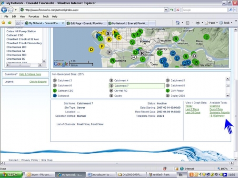
Task: Click the Last 7 Days link
Action: click(192, 109)
